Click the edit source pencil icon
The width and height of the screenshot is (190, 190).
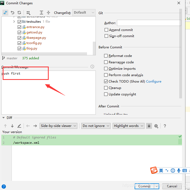(19, 126)
